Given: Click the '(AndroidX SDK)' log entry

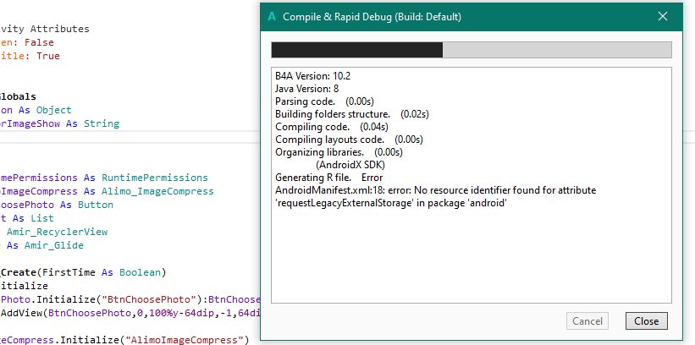Looking at the screenshot, I should [351, 165].
